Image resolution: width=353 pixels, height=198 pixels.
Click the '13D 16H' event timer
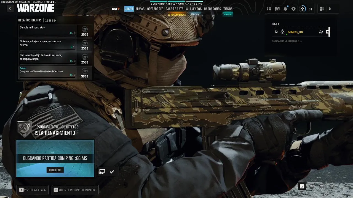[195, 14]
